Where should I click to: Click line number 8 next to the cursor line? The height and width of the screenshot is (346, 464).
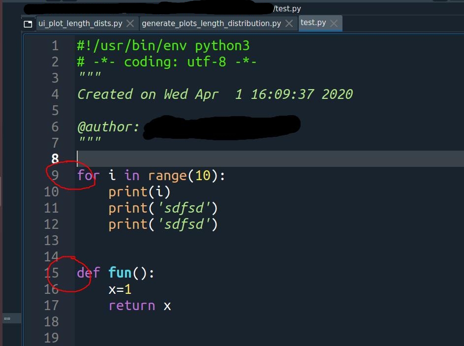click(55, 158)
